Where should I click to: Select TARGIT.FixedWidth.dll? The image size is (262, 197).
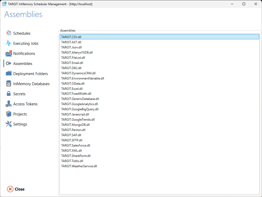point(160,93)
